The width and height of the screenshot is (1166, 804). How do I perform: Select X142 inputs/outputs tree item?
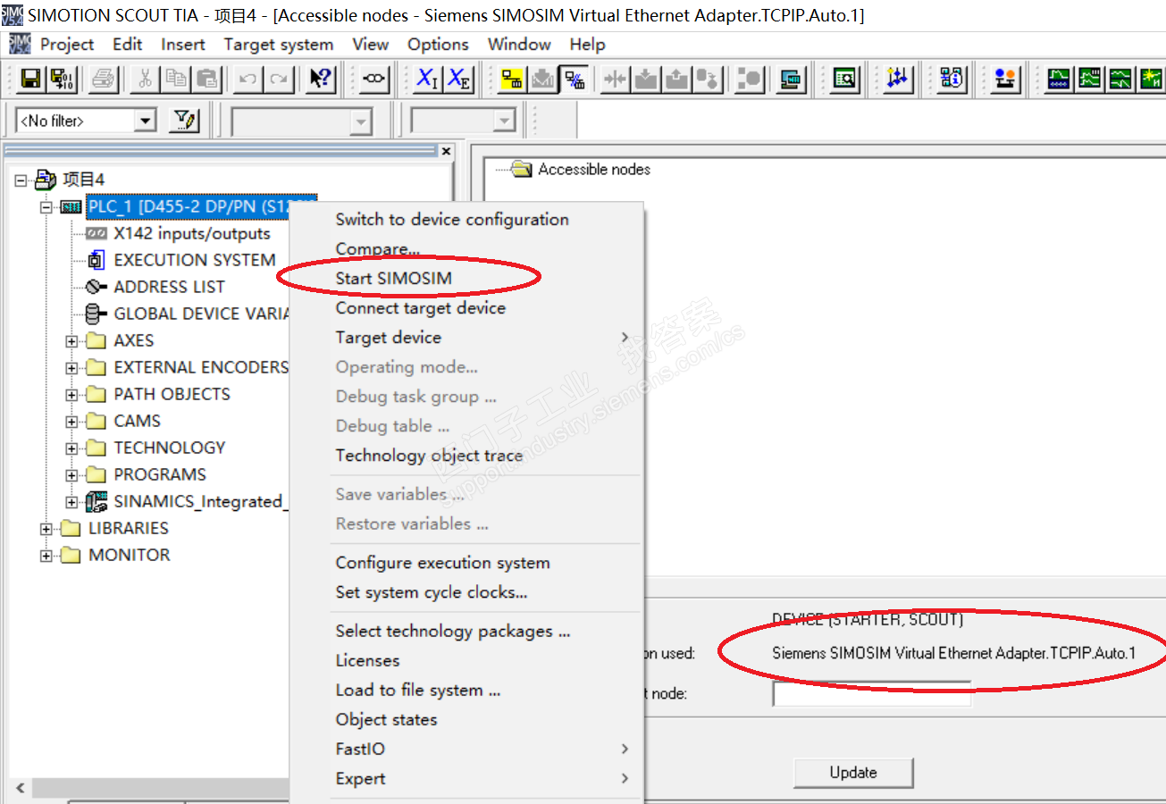192,233
